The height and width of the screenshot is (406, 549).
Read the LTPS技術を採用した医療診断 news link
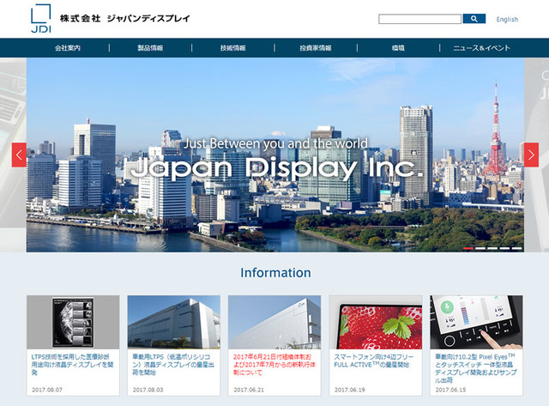pos(72,364)
